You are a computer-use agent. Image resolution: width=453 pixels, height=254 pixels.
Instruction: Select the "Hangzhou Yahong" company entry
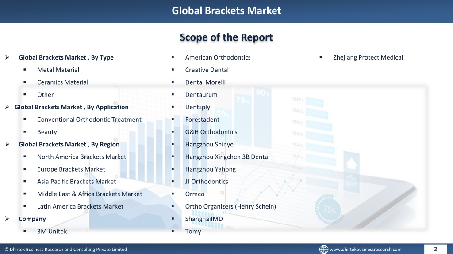(x=210, y=169)
